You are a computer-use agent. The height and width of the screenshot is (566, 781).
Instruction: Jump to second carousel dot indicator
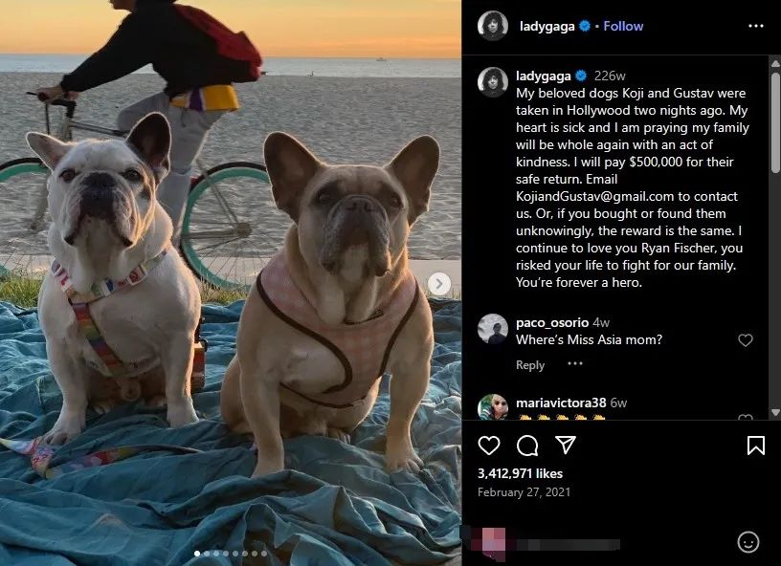point(207,554)
